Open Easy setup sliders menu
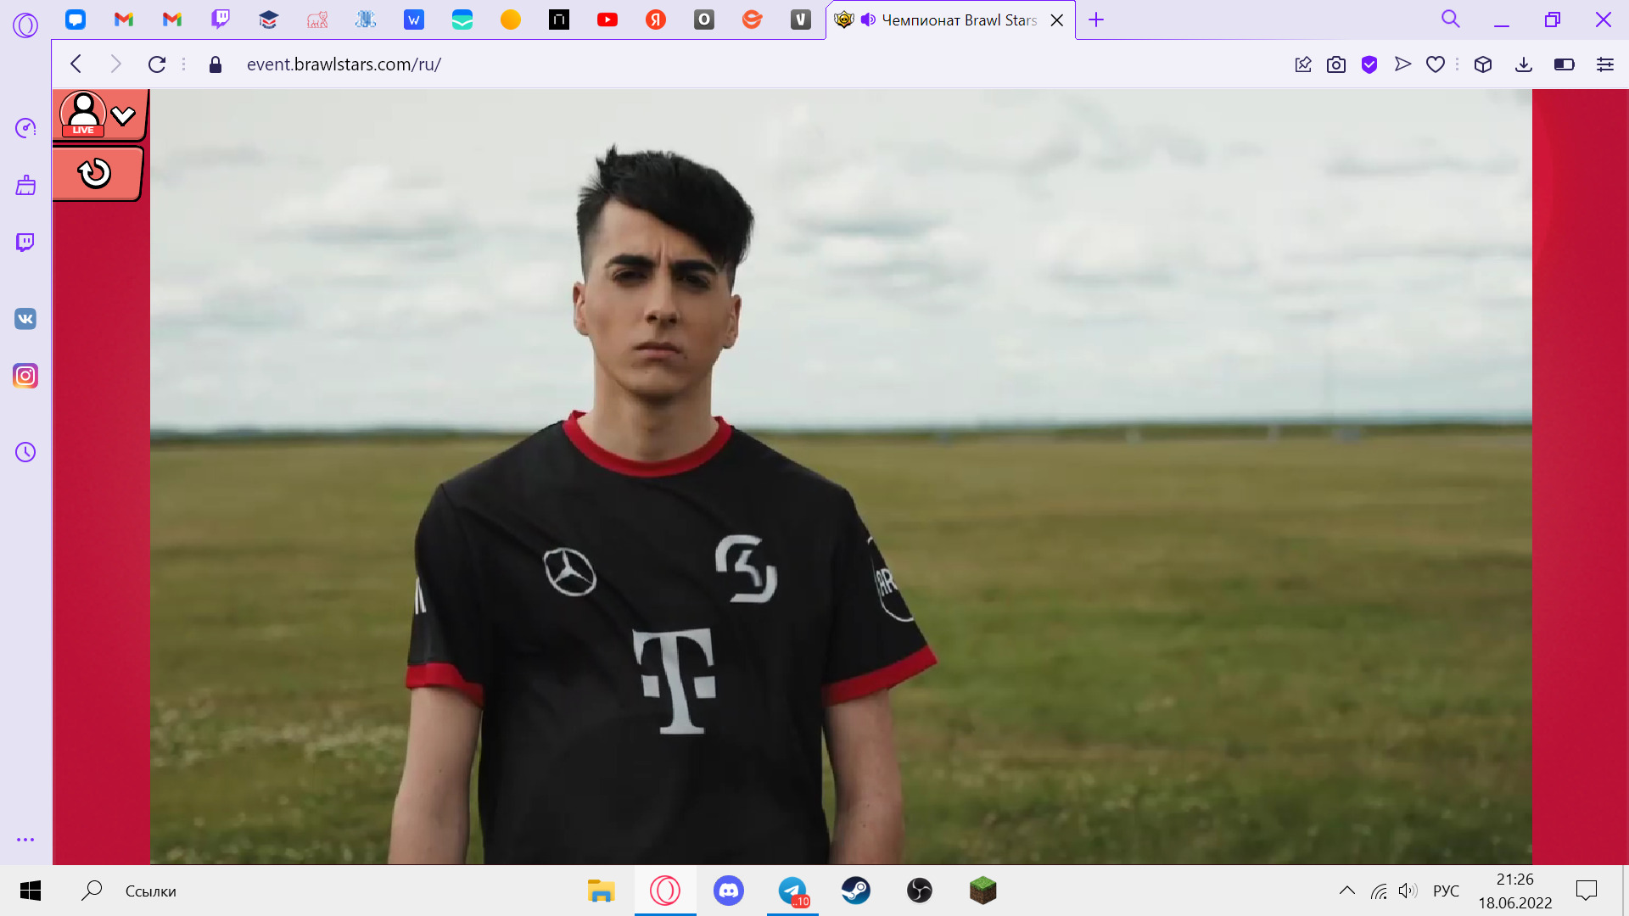This screenshot has width=1629, height=916. 1605,64
